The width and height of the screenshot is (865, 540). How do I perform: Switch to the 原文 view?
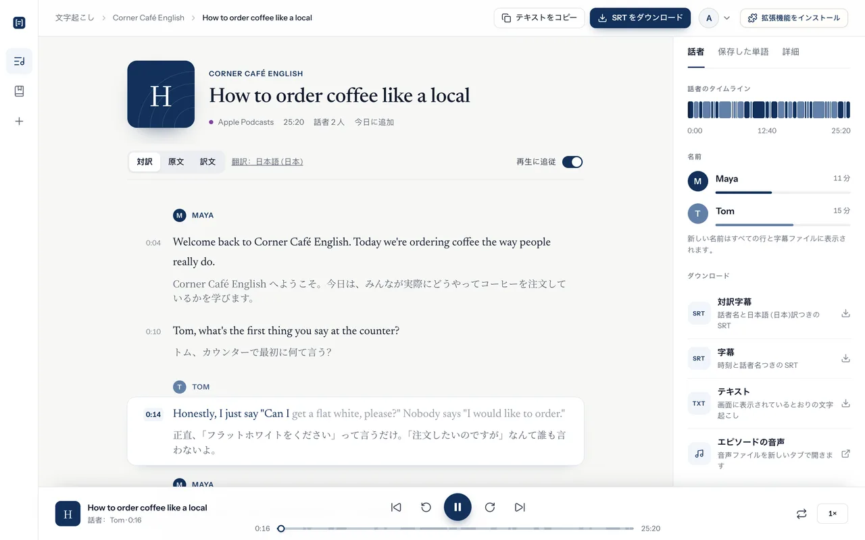pos(176,162)
